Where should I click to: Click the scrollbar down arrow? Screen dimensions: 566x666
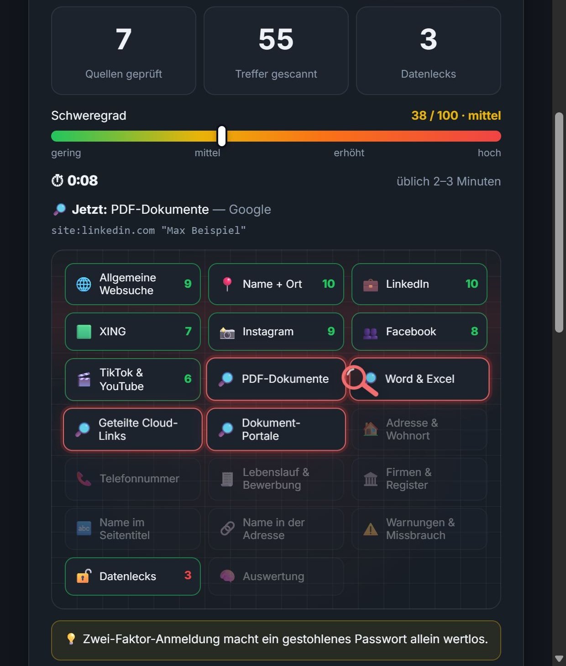click(x=559, y=658)
